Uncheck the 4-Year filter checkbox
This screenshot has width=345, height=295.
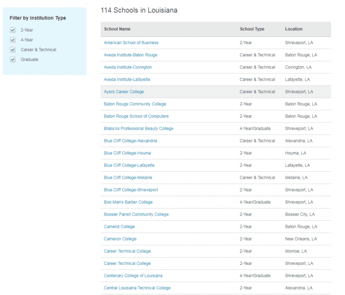(x=13, y=40)
